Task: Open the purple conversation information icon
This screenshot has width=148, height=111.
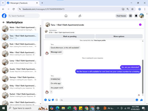Action: click(140, 25)
